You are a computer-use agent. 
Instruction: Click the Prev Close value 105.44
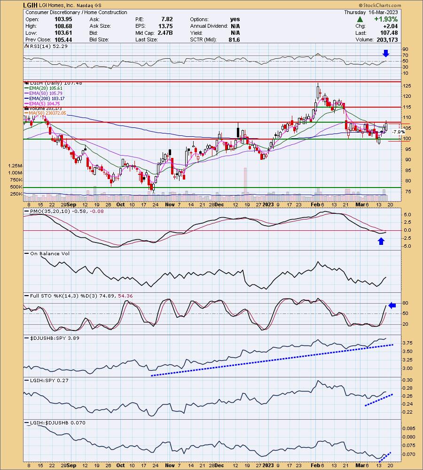point(63,39)
